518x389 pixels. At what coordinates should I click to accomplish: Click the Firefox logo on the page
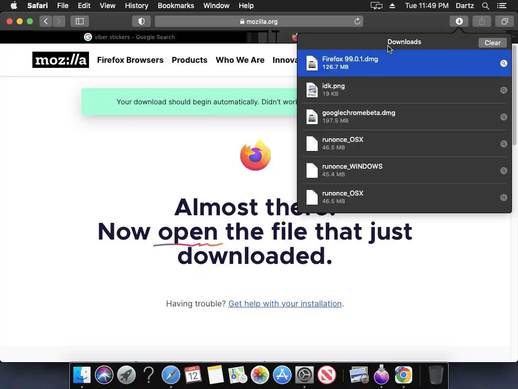[x=255, y=155]
